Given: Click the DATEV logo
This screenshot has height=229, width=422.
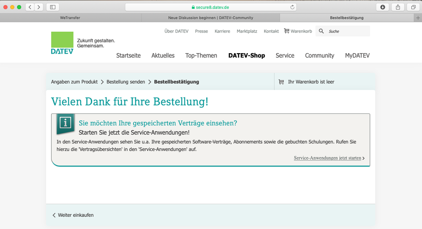Looking at the screenshot, I should point(62,43).
